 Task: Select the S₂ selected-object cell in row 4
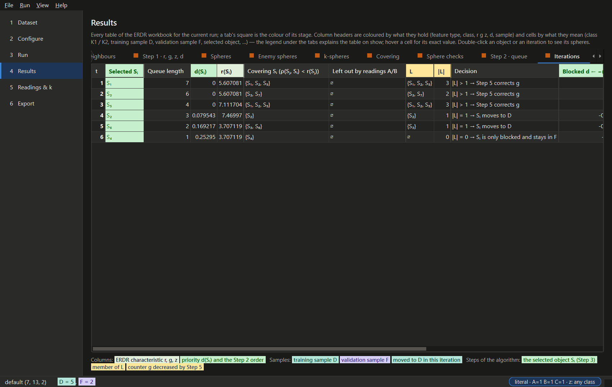pyautogui.click(x=125, y=116)
